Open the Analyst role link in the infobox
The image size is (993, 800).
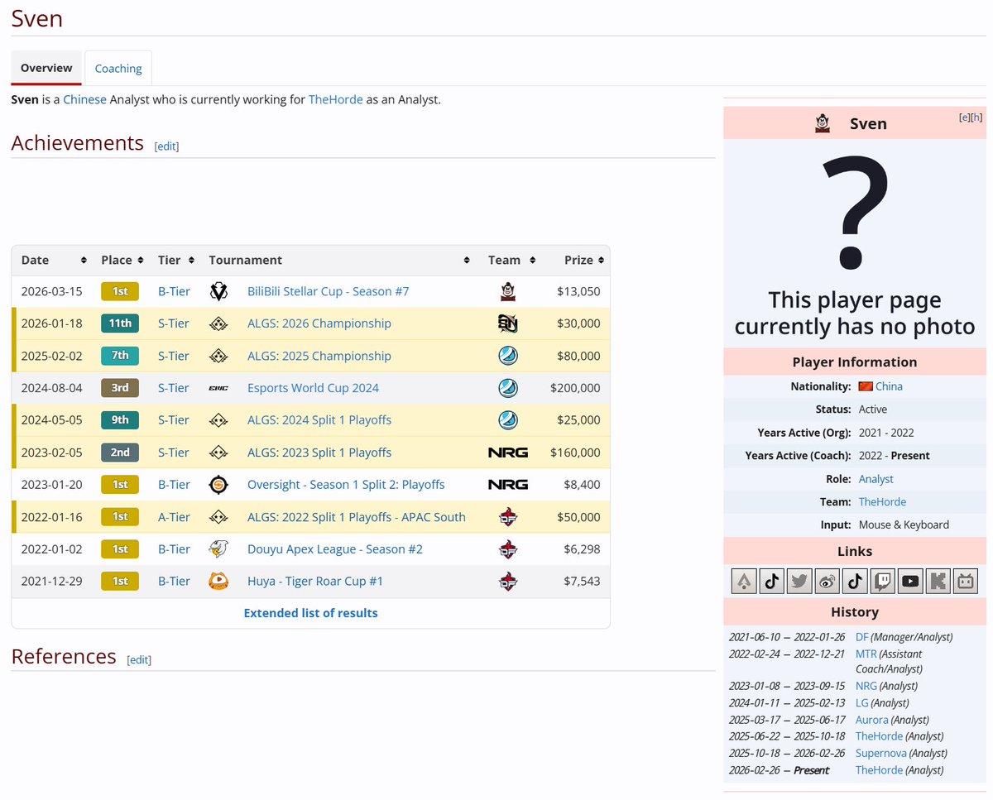[x=875, y=479]
